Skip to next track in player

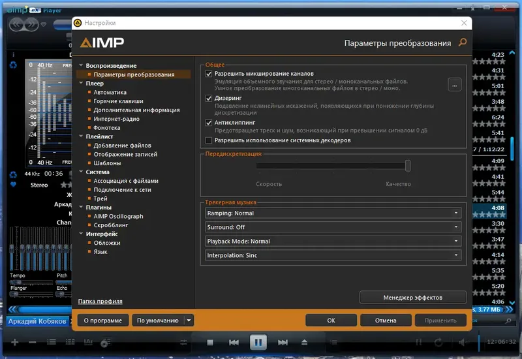click(x=283, y=342)
